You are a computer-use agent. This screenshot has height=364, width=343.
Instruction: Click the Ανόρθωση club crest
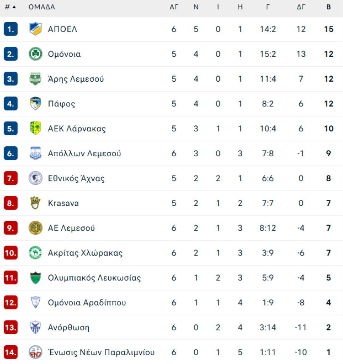[35, 327]
